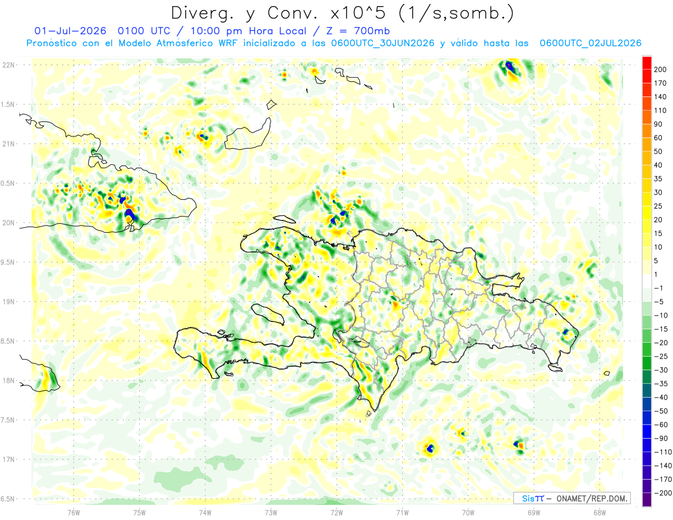Click the "68W" longitude label
The image size is (673, 520).
600,512
